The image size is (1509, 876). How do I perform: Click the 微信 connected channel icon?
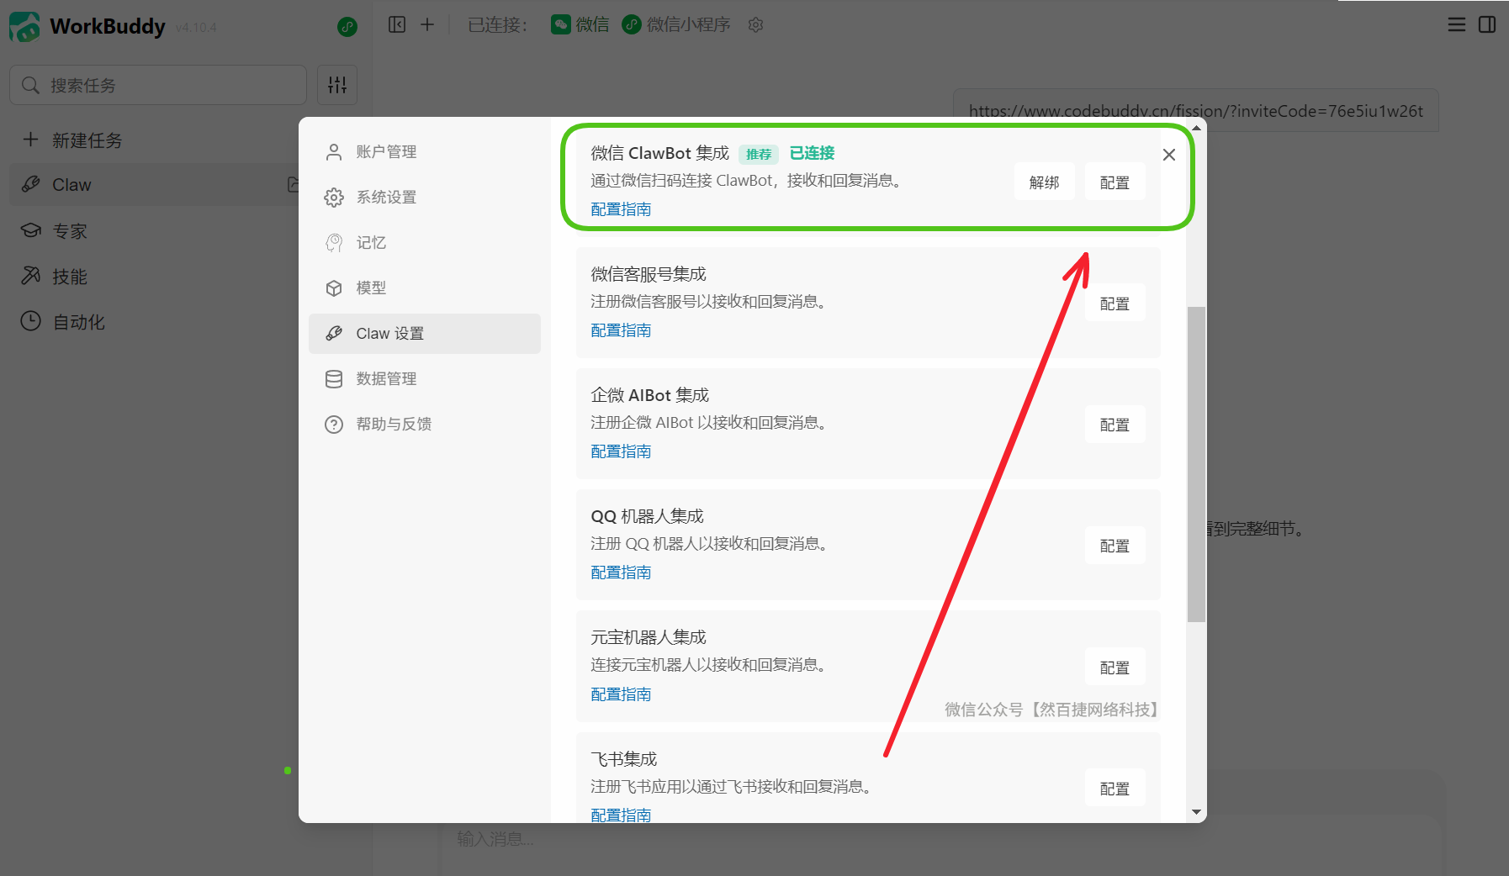(x=561, y=24)
